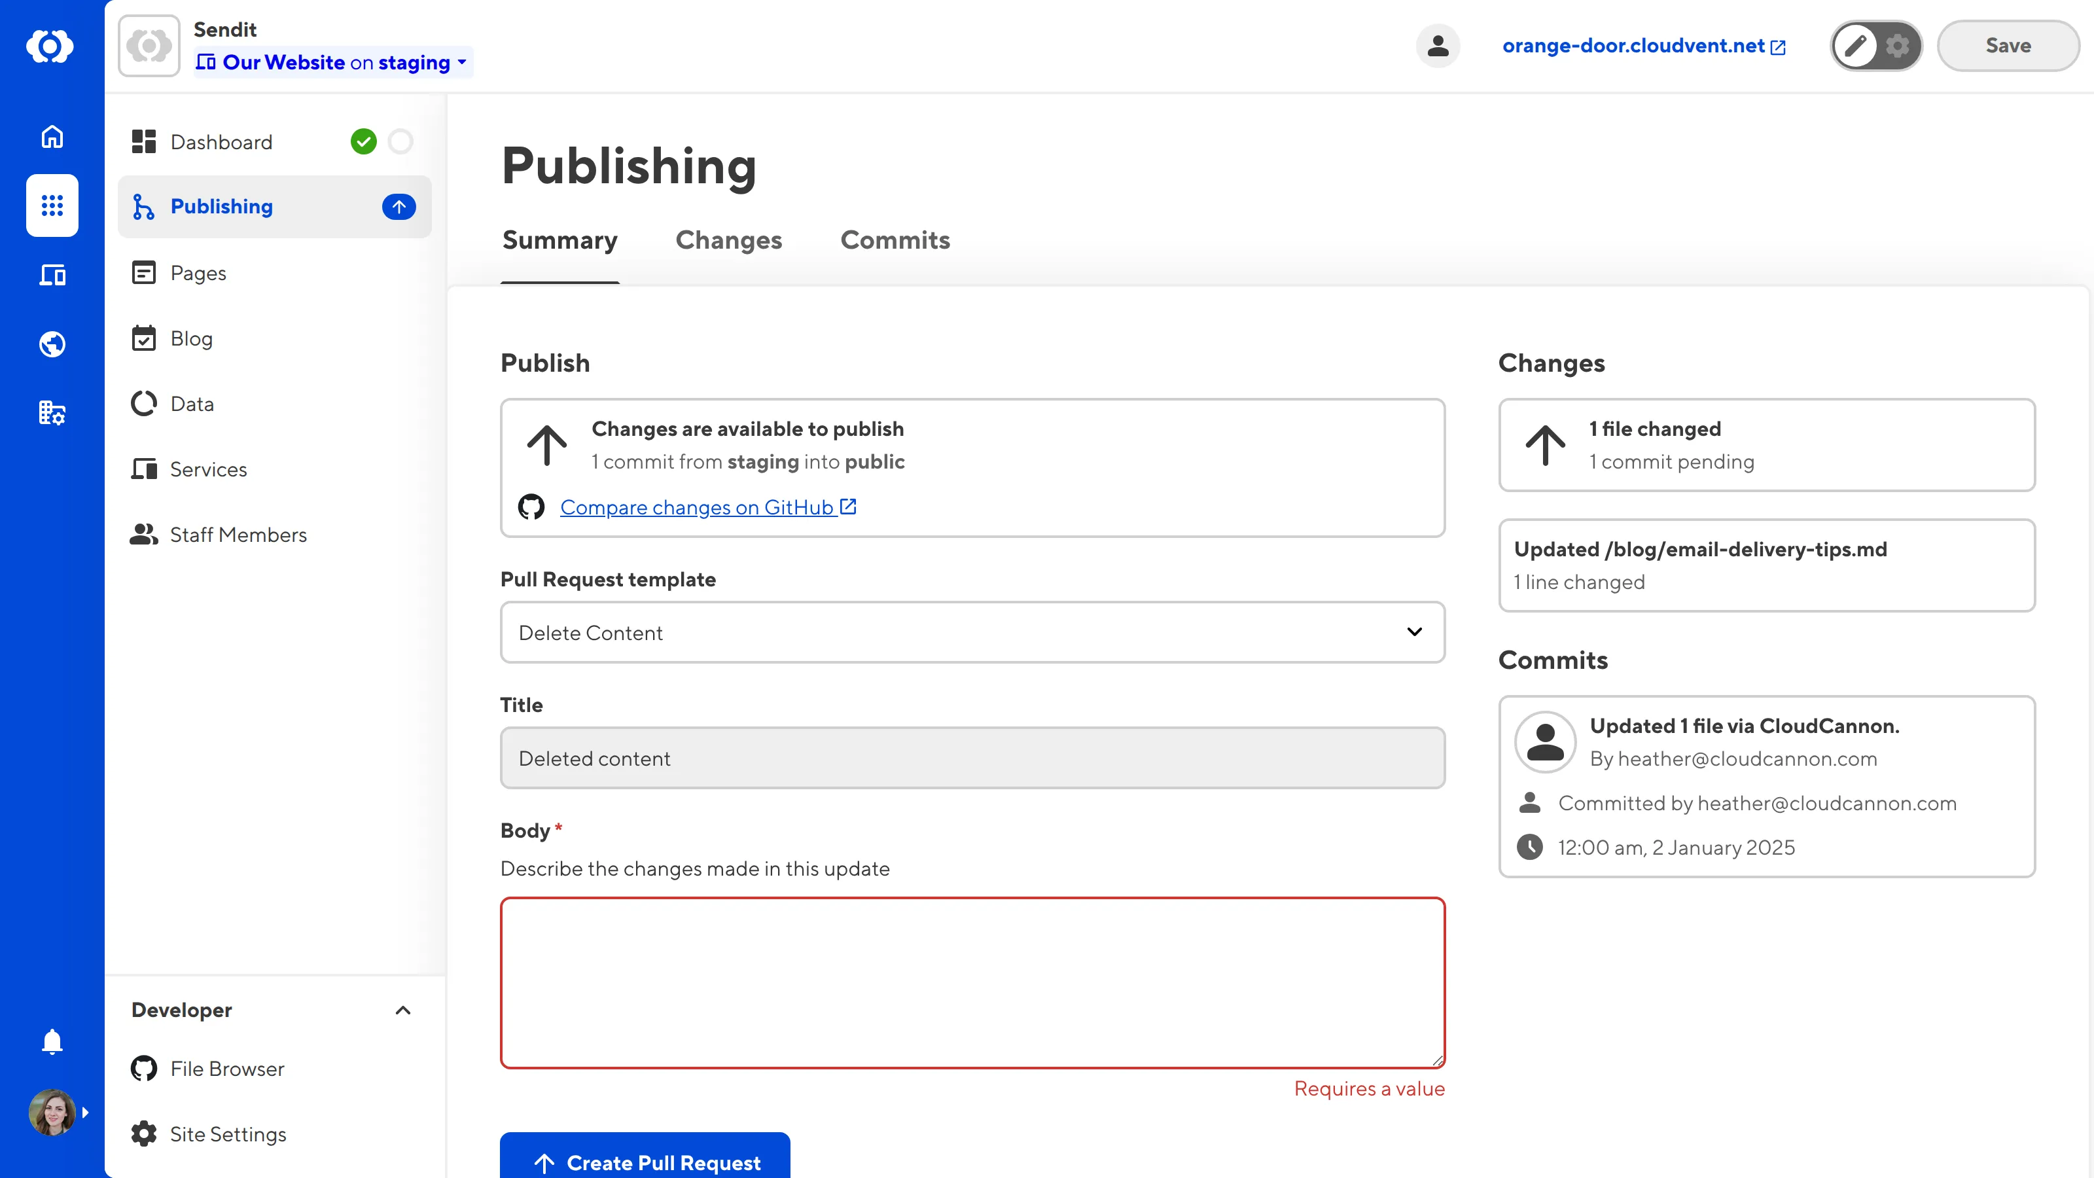
Task: Open the Pull Request template dropdown
Action: click(972, 632)
